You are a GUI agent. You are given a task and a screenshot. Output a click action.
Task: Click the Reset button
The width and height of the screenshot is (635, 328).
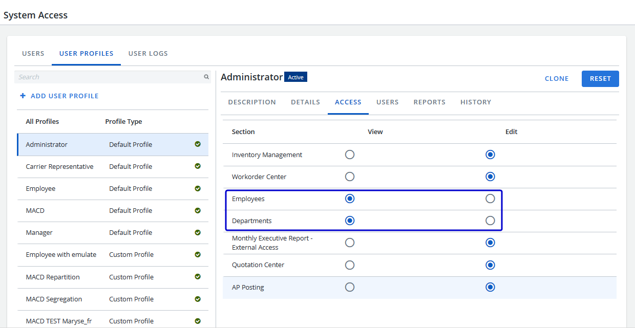[600, 79]
